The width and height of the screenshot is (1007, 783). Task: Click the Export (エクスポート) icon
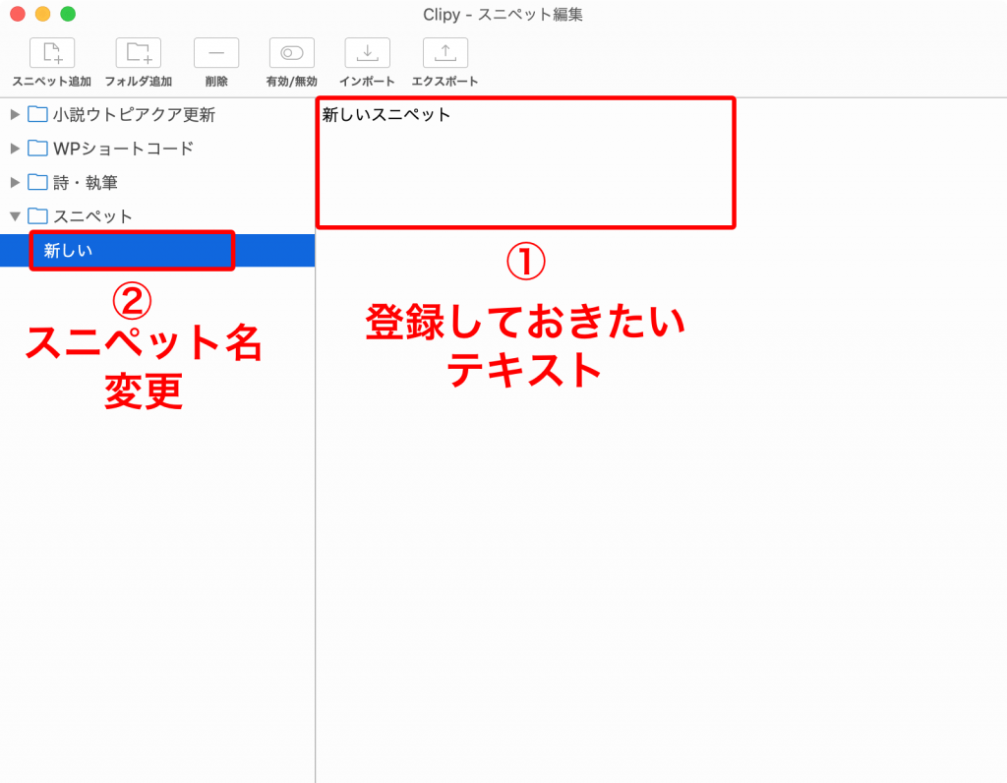pos(445,53)
